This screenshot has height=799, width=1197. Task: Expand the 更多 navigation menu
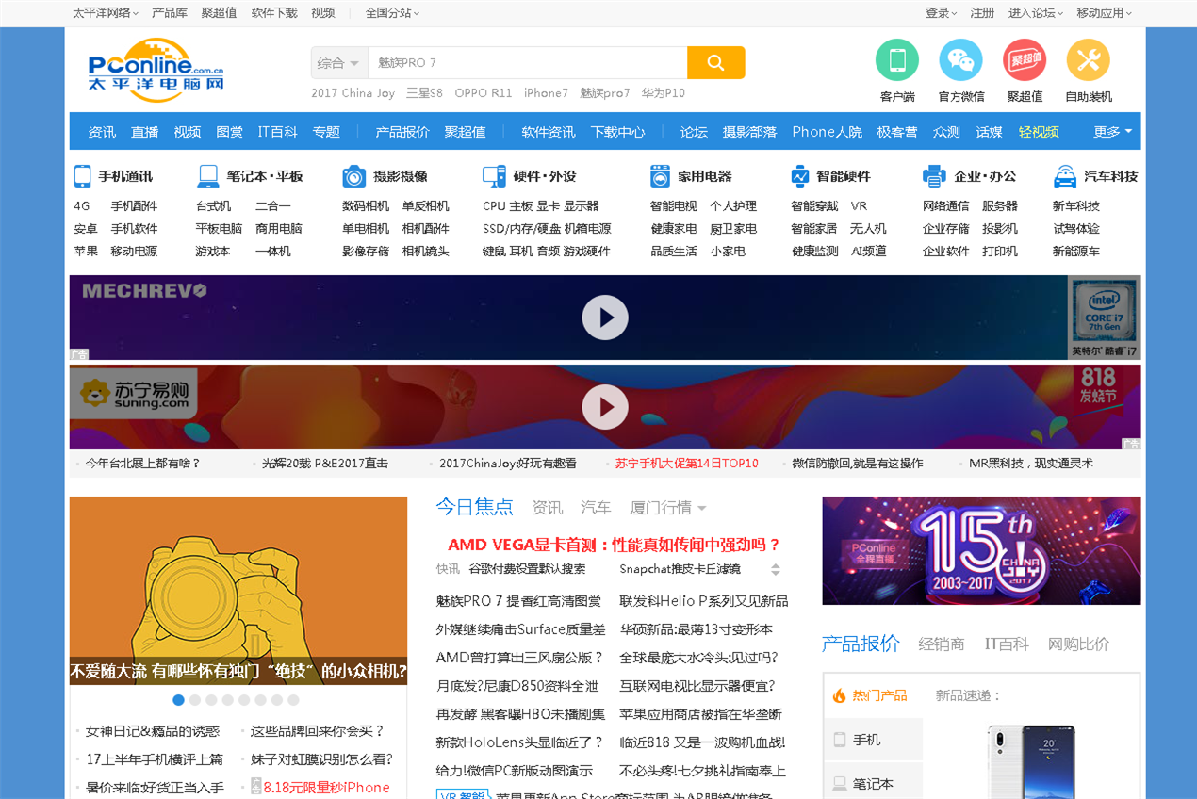point(1112,132)
